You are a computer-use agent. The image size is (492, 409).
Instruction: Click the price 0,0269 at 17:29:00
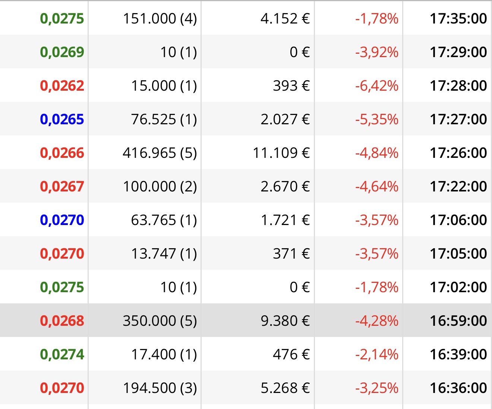tap(62, 52)
